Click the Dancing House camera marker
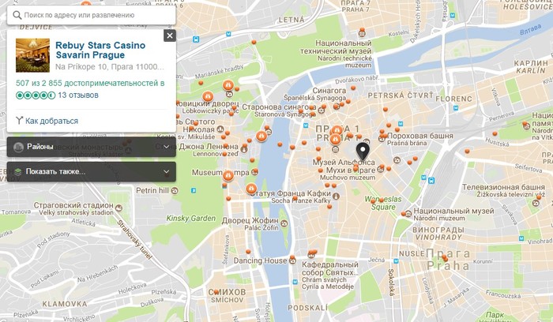Viewport: 553px width, 322px height. [x=292, y=260]
